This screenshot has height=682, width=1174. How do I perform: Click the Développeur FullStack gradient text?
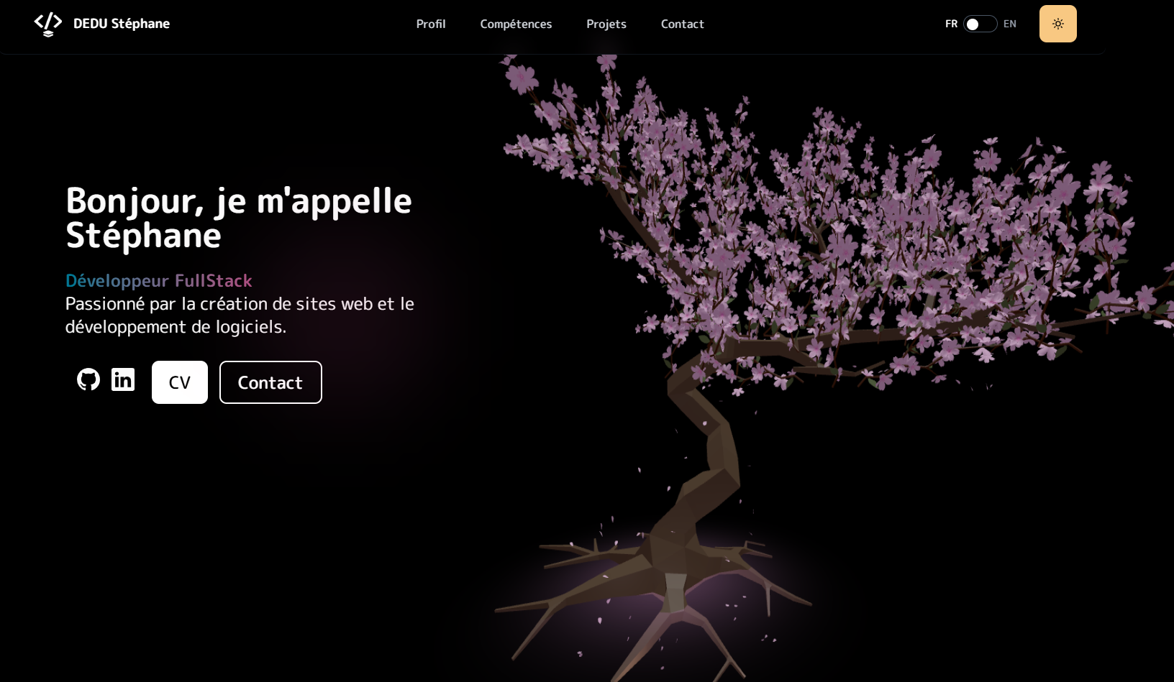click(x=159, y=280)
